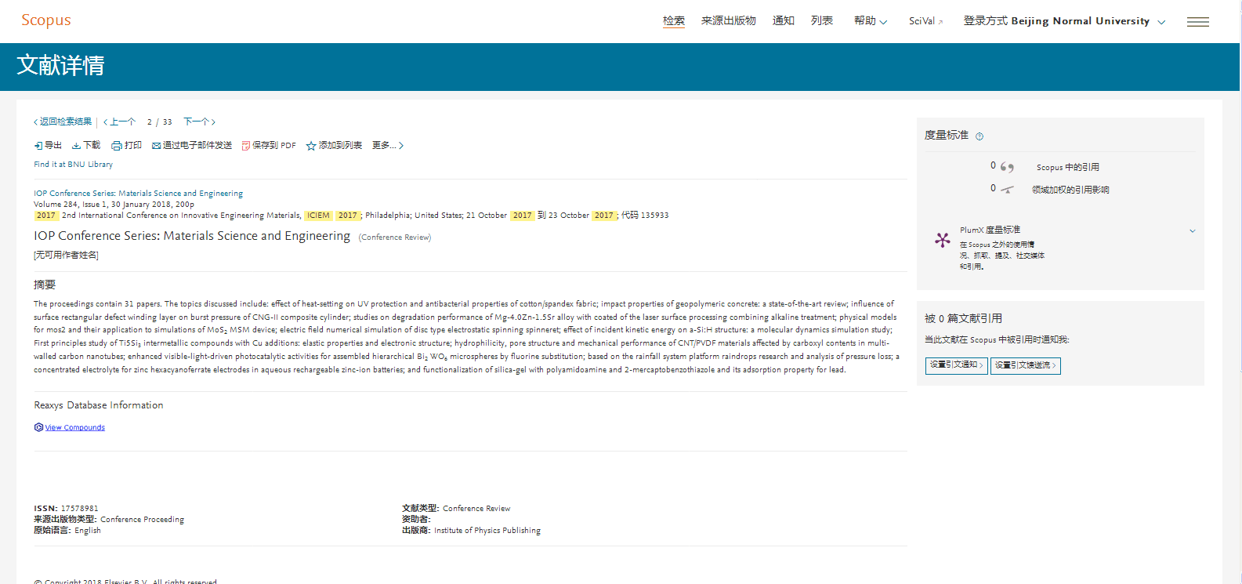Screen dimensions: 1242x584
Task: Click the highlighted ICIEM term
Action: coord(318,216)
